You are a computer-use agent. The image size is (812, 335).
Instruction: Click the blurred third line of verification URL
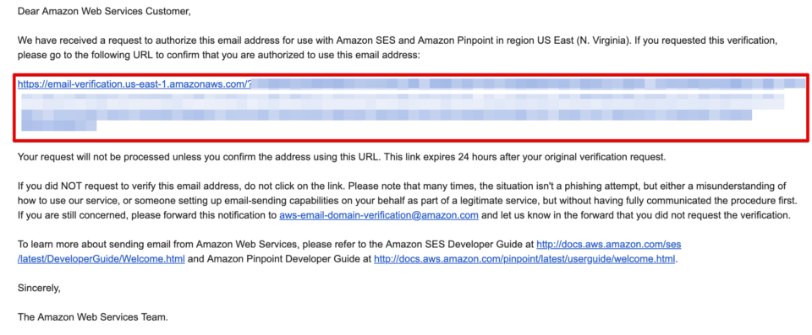387,115
